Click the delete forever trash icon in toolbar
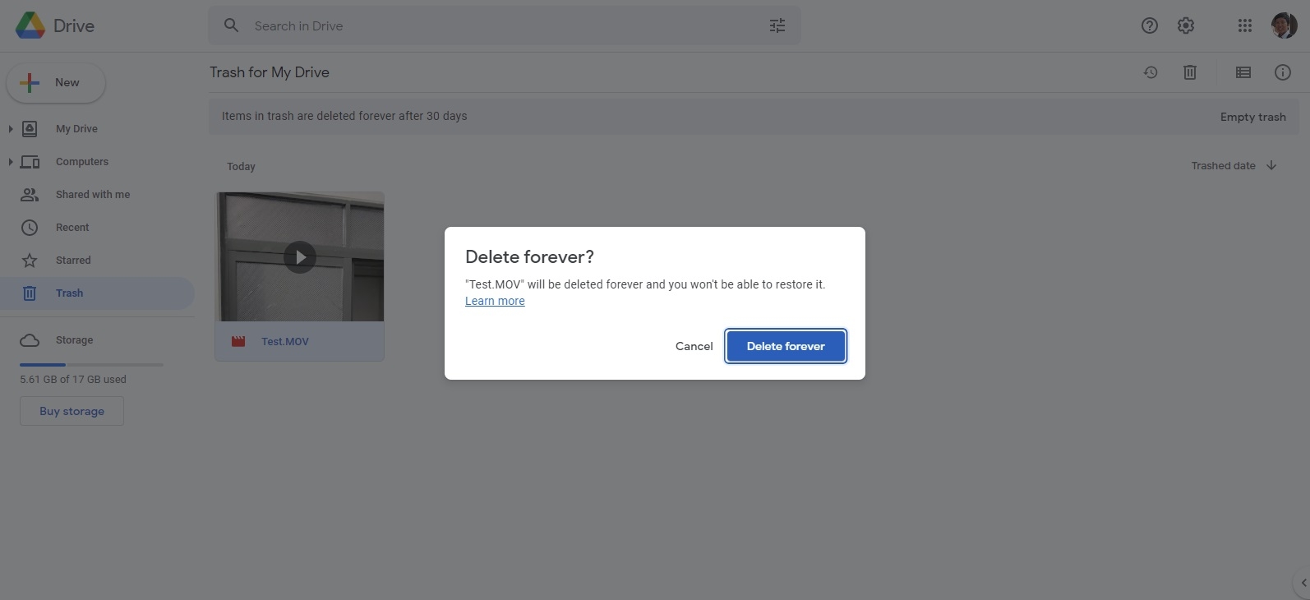This screenshot has height=600, width=1310. point(1190,72)
